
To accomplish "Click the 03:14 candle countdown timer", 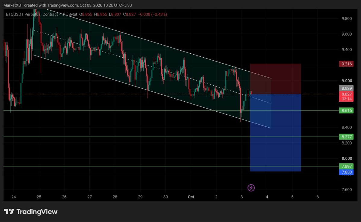I will [346, 99].
